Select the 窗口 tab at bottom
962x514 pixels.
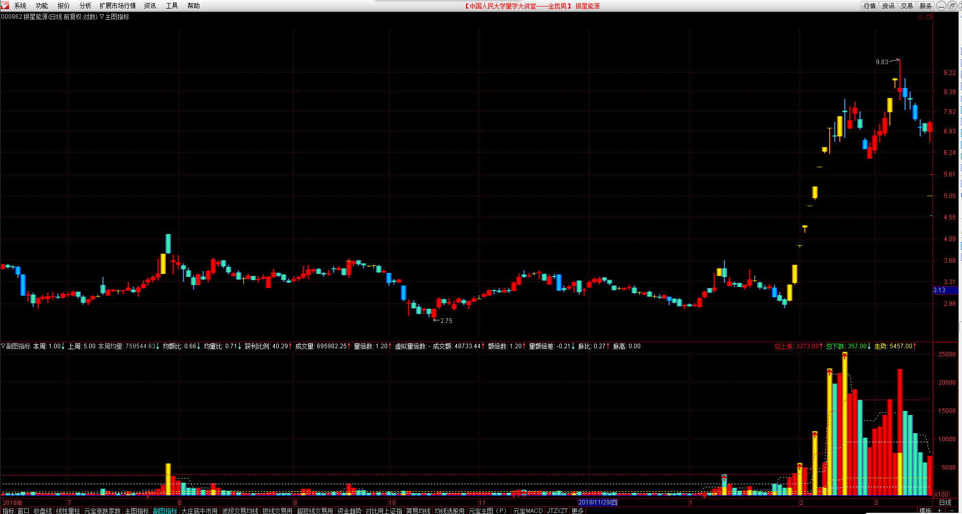(x=24, y=510)
